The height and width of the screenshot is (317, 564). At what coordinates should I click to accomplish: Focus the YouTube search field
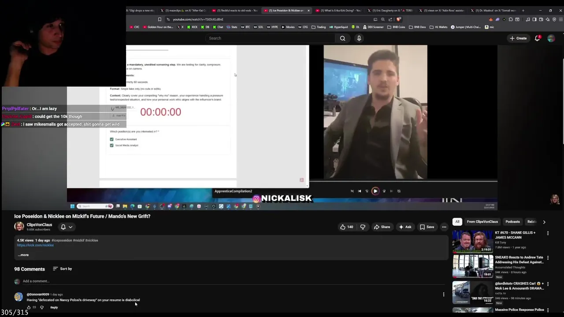tap(271, 38)
